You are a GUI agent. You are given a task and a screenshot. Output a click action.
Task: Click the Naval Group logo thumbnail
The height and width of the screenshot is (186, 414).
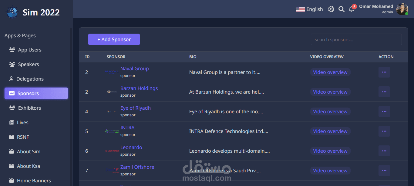pyautogui.click(x=112, y=72)
